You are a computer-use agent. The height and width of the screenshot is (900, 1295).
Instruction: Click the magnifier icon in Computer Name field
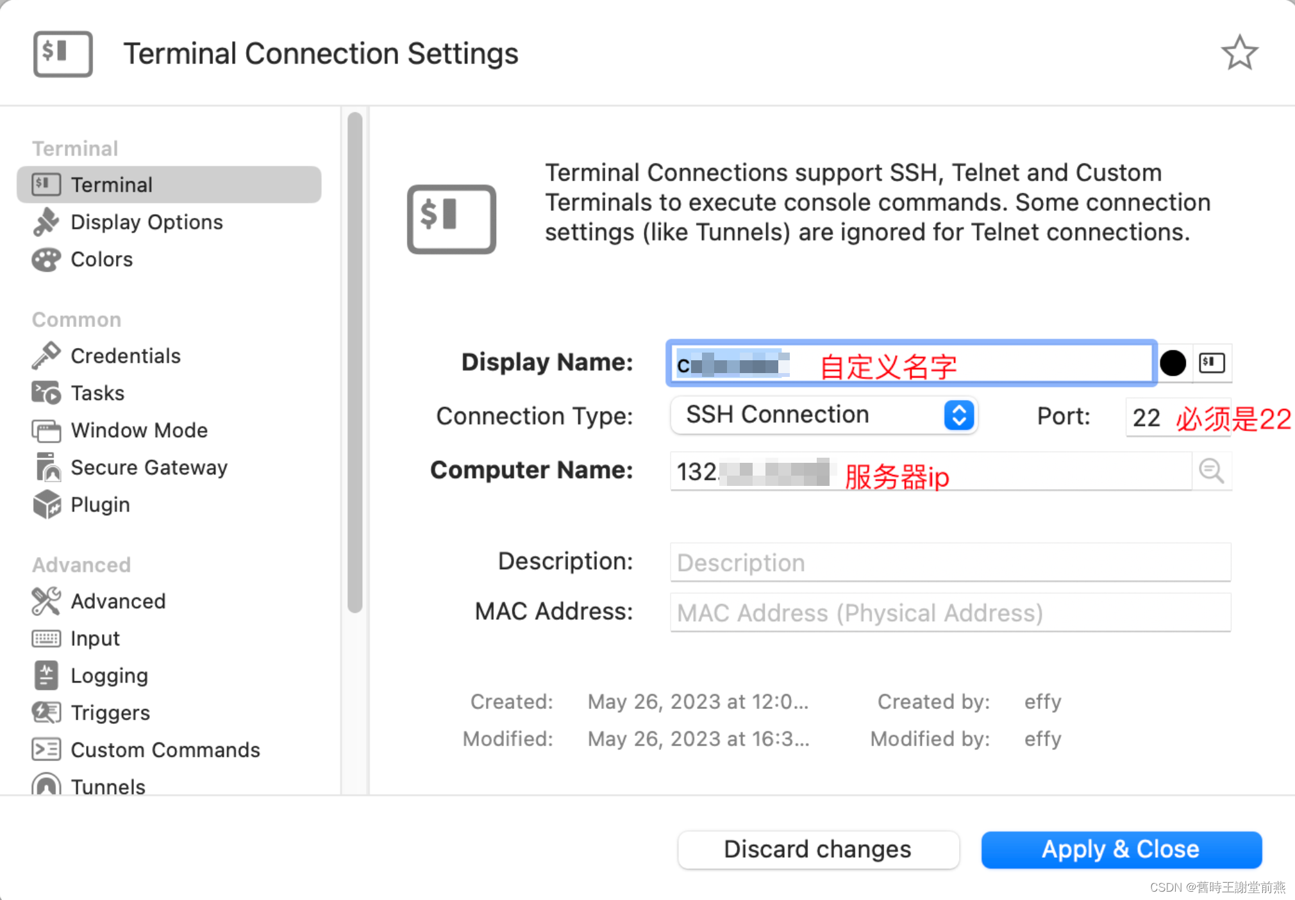pyautogui.click(x=1211, y=471)
